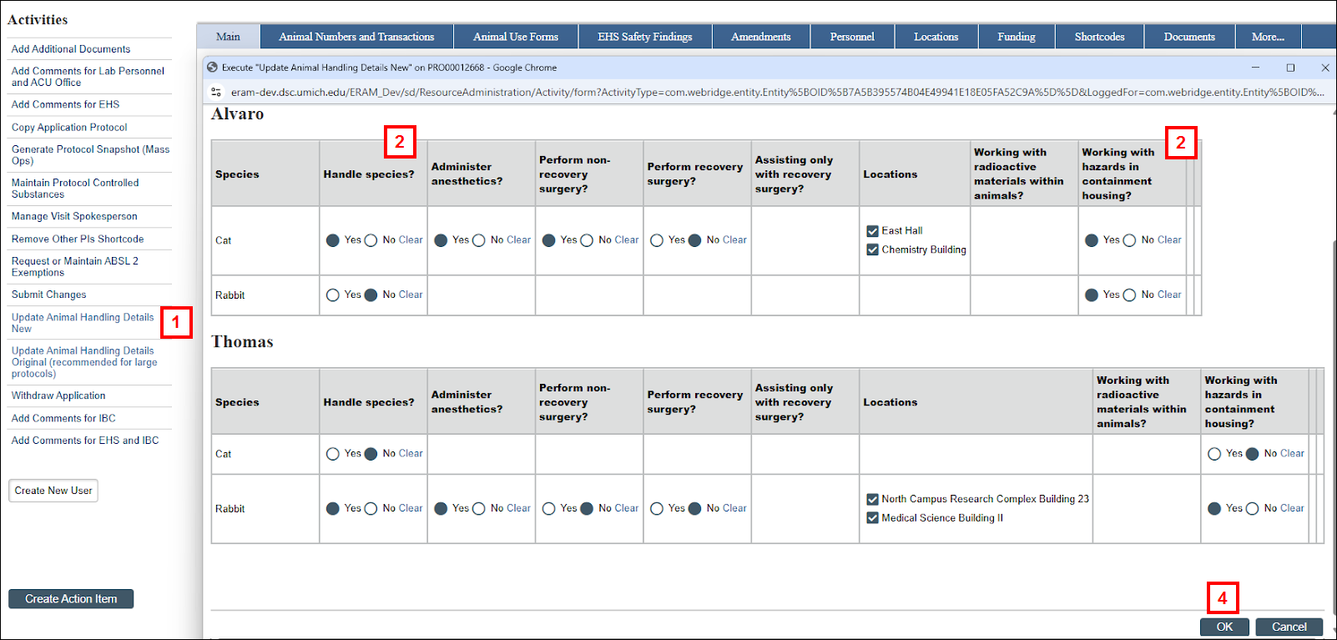Open Update Animal Handling Details Original activity
The width and height of the screenshot is (1337, 640).
84,362
